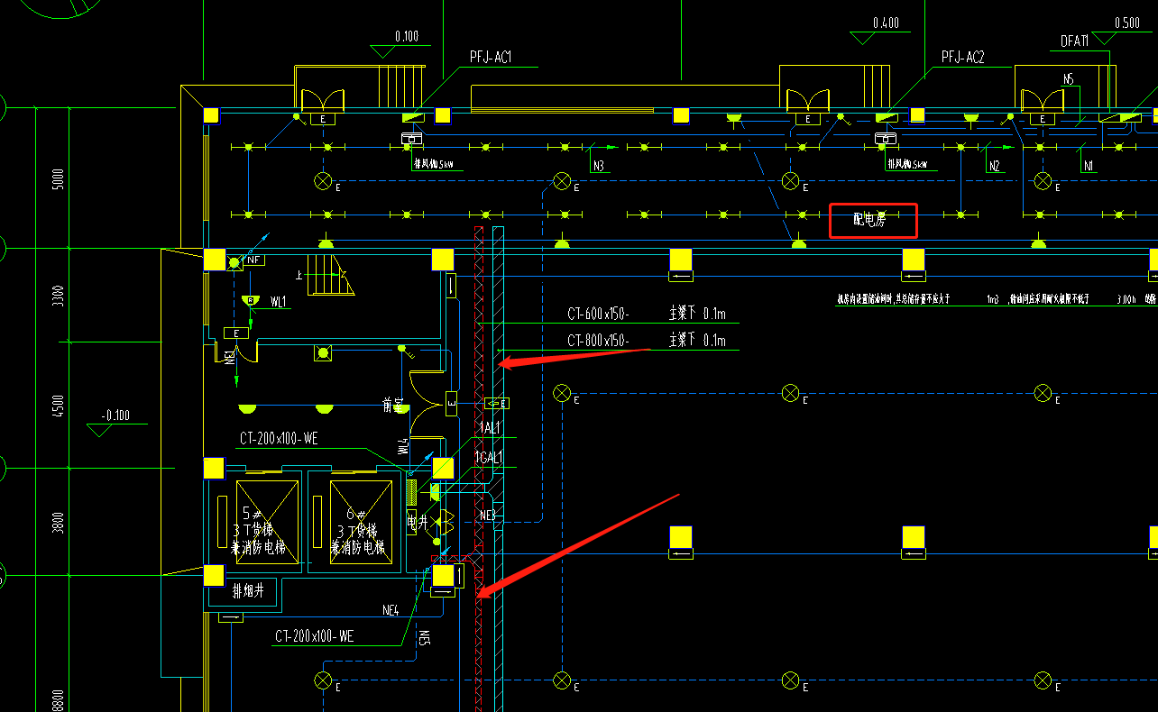The height and width of the screenshot is (712, 1158).
Task: Click the NF boxed label
Action: pos(253,260)
